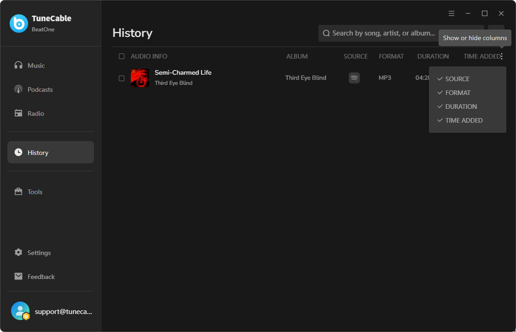Open the Settings page

pos(51,253)
